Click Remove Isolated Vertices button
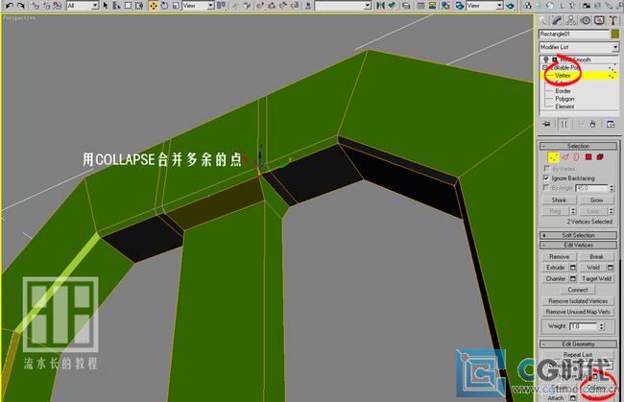Image resolution: width=624 pixels, height=402 pixels. tap(578, 301)
